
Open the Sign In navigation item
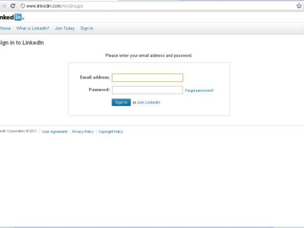pos(87,29)
